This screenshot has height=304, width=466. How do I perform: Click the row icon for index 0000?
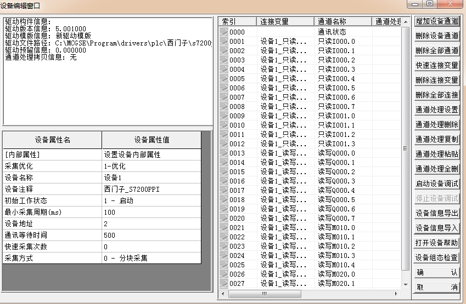pos(224,32)
